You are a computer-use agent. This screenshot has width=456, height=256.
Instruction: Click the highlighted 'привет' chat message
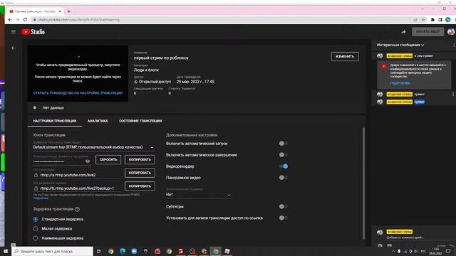coord(420,102)
